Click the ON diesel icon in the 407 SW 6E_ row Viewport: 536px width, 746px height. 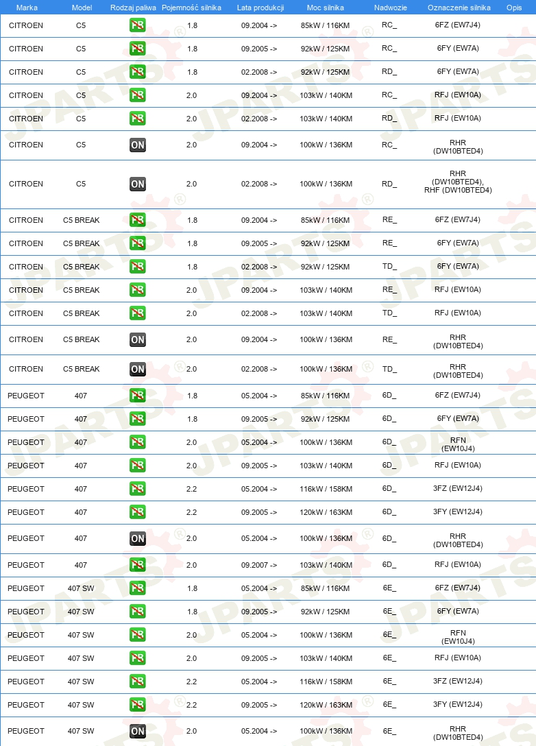pos(138,731)
